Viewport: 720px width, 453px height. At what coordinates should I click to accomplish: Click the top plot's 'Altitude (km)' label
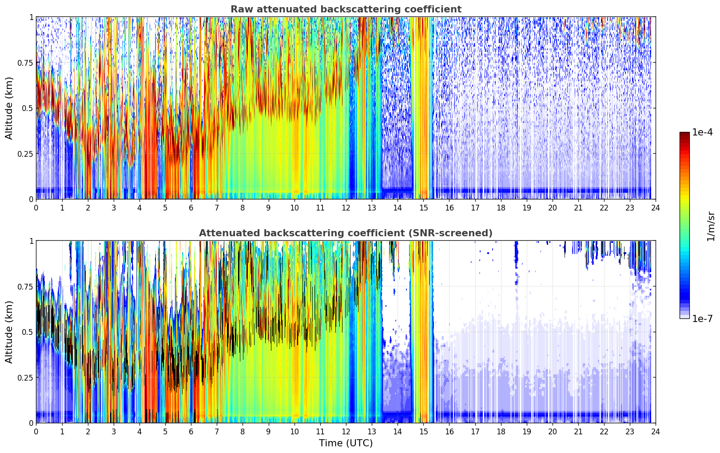coord(9,108)
